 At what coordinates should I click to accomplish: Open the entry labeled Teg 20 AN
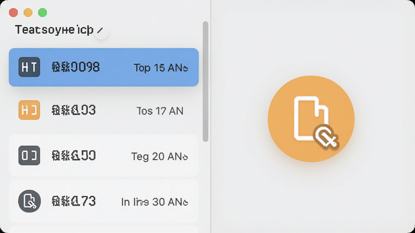click(x=104, y=155)
